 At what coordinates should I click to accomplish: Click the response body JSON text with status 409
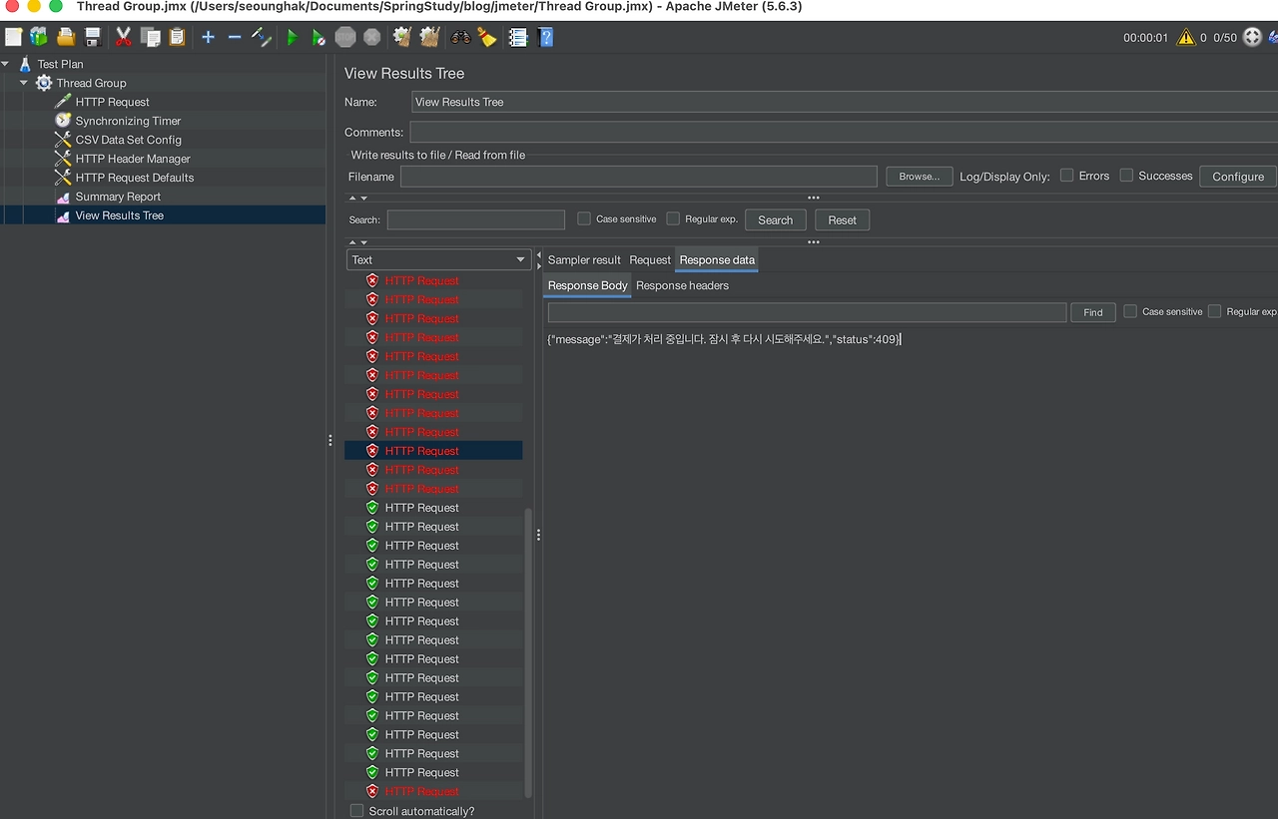point(724,339)
